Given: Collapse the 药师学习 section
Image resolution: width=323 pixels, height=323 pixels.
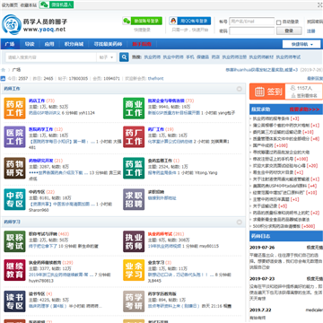Looking at the screenshot, I should coord(240,223).
